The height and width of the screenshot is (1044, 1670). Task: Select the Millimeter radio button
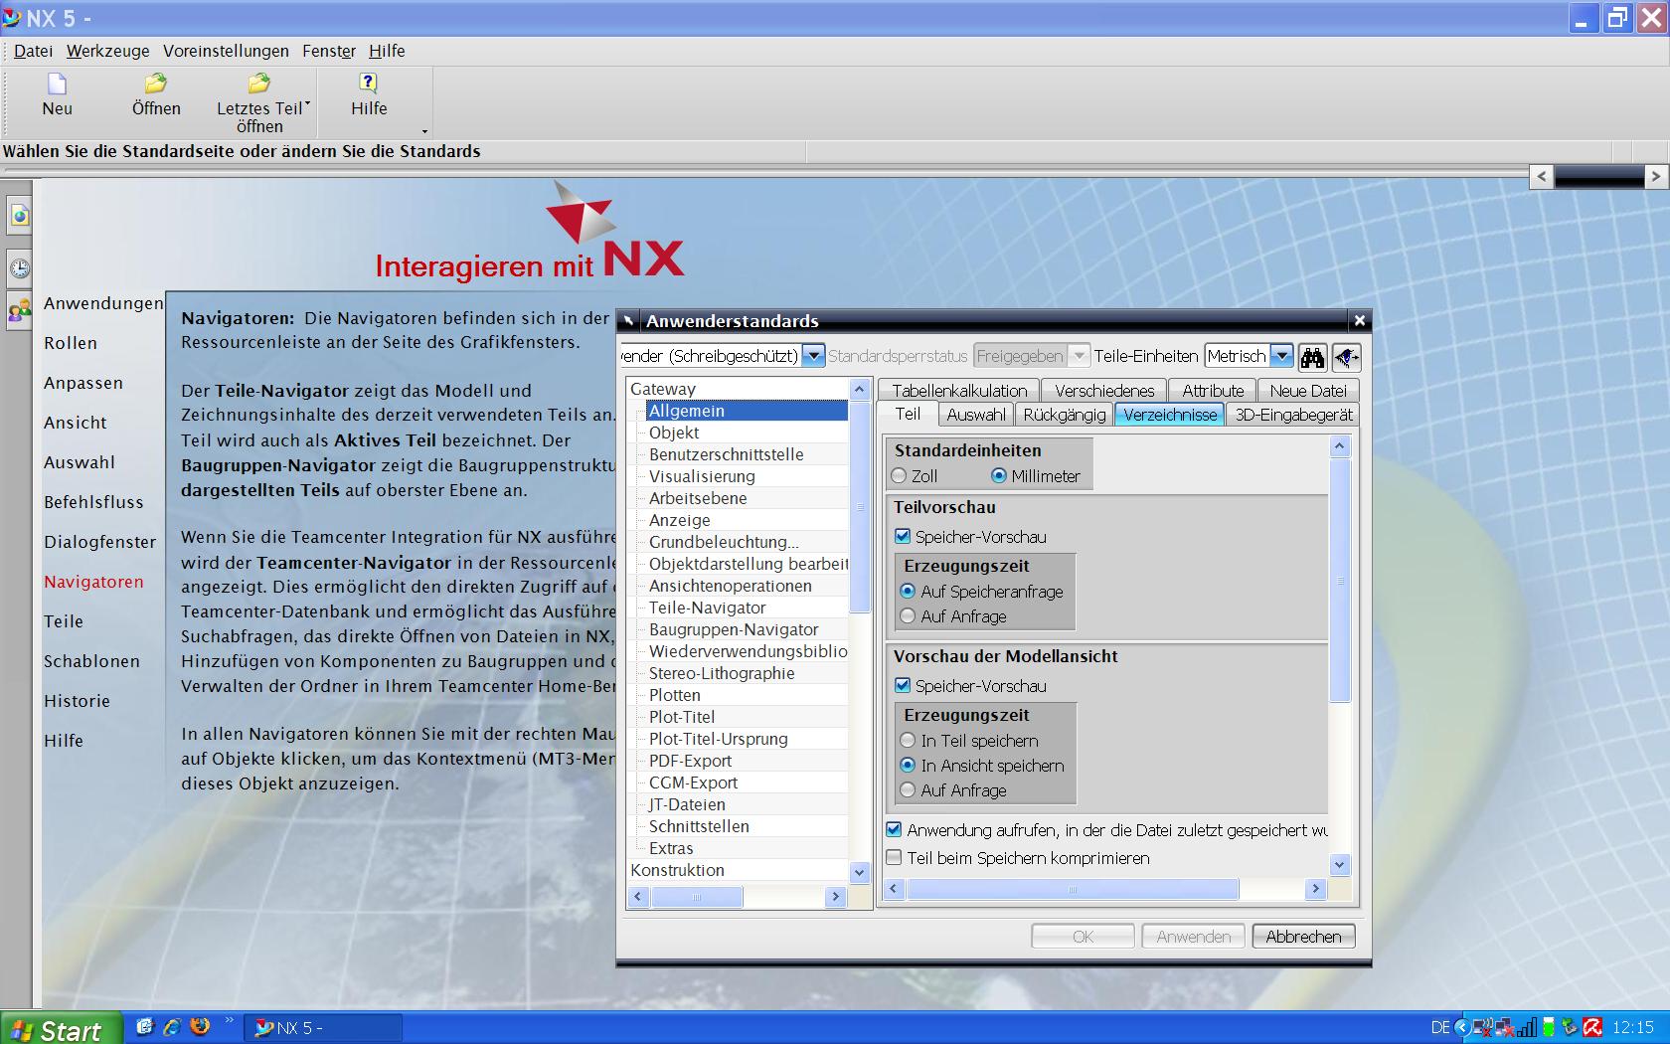pos(999,476)
